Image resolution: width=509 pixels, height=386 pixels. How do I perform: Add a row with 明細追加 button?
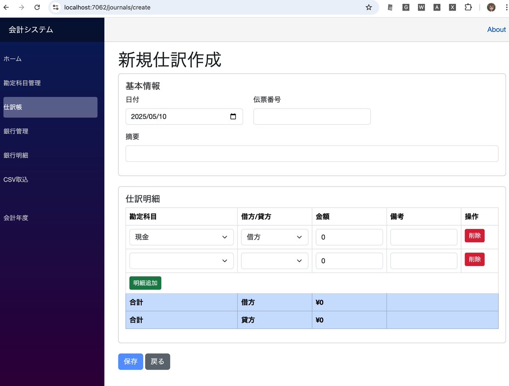(145, 283)
